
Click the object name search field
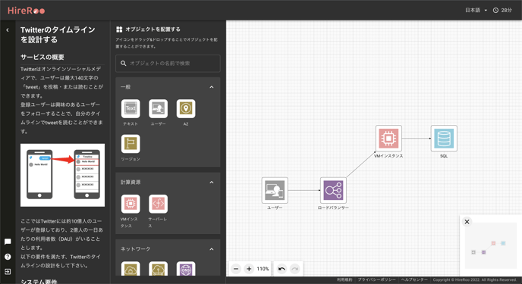tap(168, 64)
